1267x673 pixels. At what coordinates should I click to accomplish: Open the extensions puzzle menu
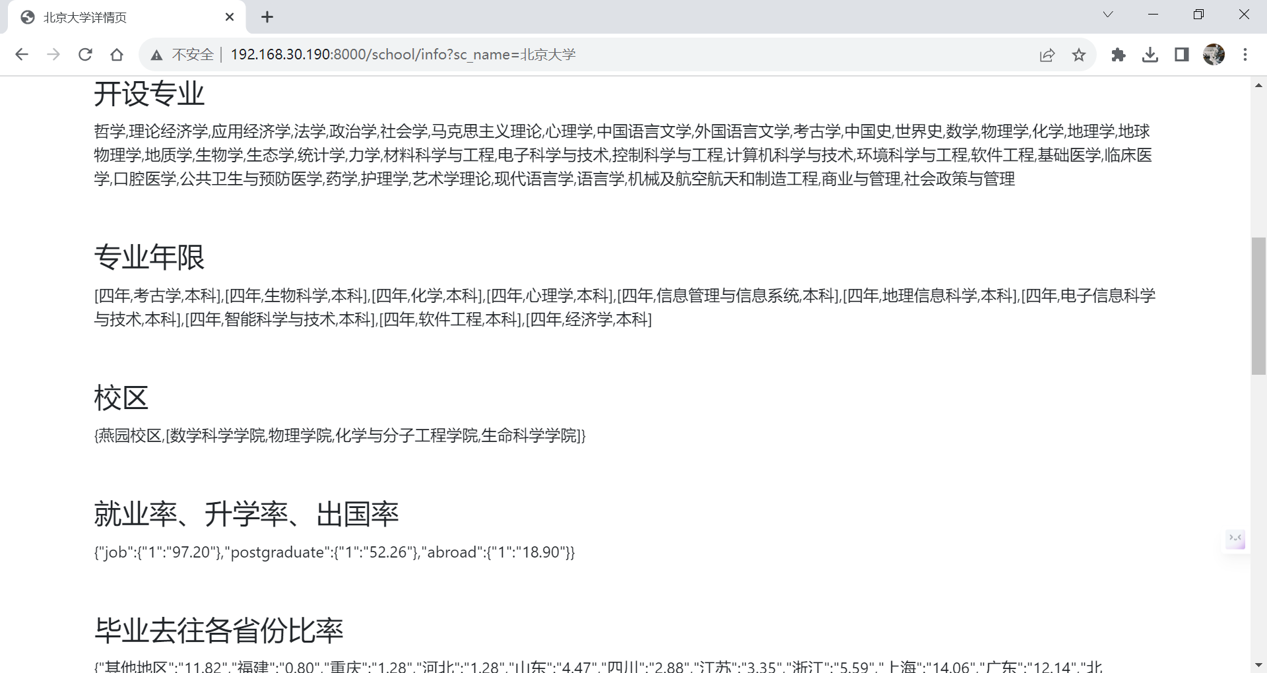tap(1119, 55)
